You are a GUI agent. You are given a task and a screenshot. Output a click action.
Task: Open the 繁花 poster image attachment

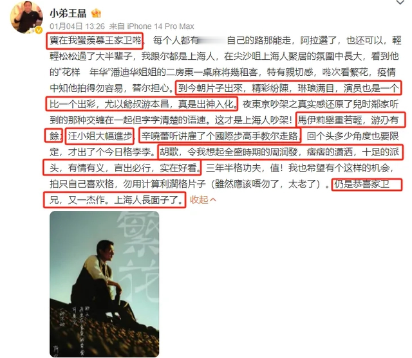[104, 284]
